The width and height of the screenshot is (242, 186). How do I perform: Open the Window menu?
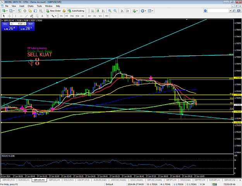pyautogui.click(x=49, y=6)
